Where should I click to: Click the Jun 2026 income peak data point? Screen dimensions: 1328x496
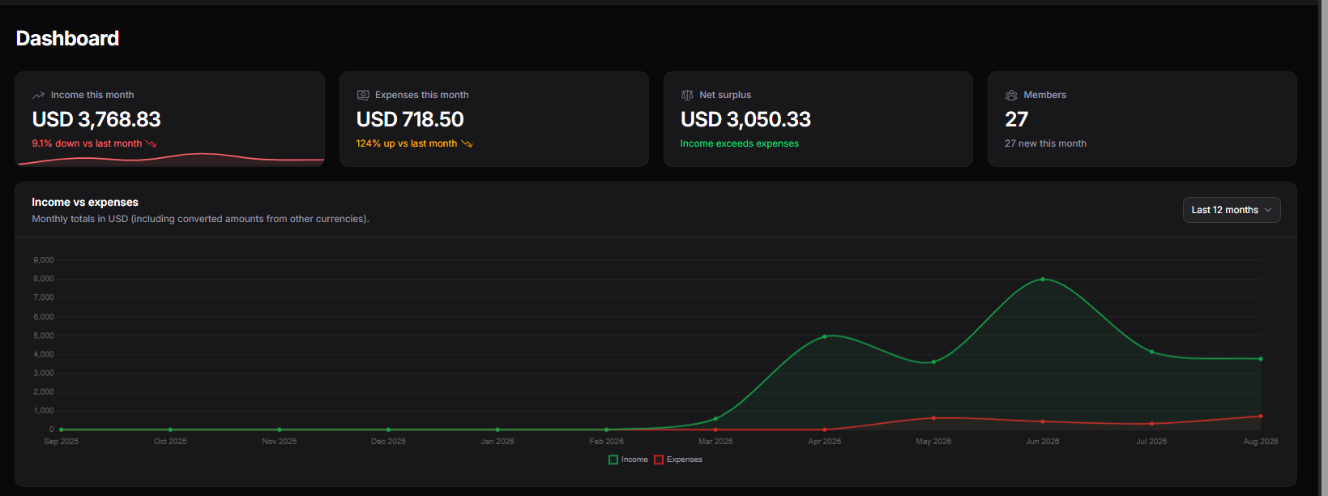tap(1043, 279)
